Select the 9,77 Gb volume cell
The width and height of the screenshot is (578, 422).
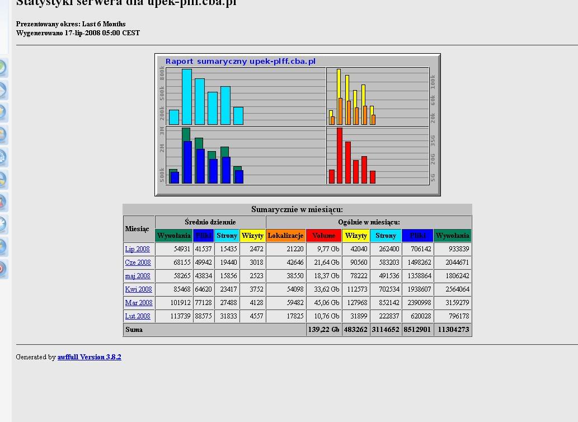323,249
